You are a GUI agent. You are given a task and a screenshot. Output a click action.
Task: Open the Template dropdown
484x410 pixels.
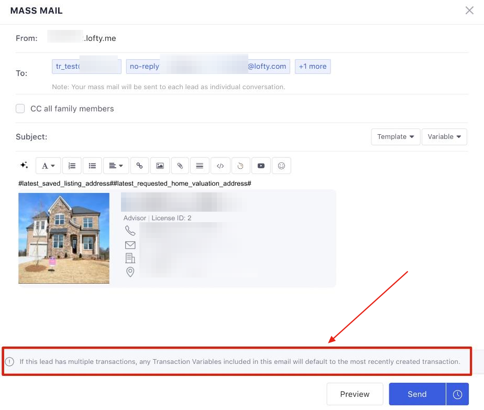tap(395, 137)
